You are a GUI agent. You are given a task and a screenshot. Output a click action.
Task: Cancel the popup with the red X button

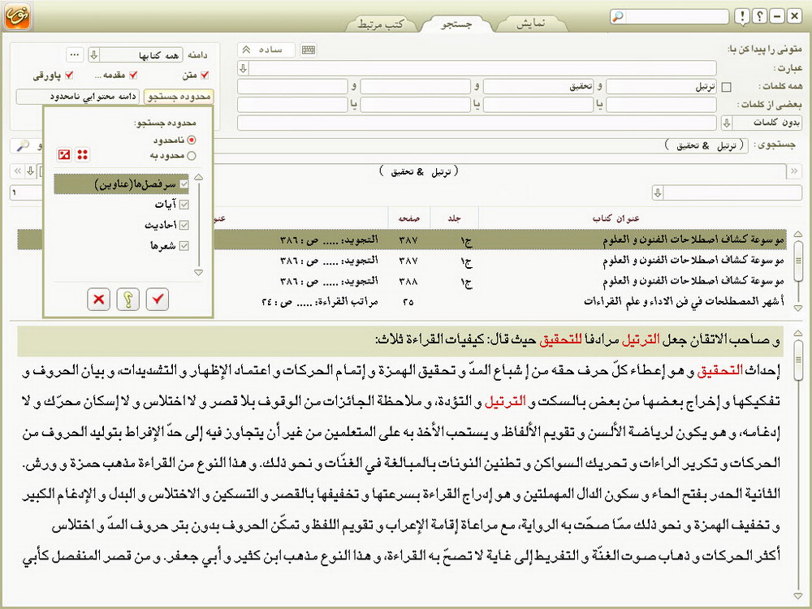[99, 300]
